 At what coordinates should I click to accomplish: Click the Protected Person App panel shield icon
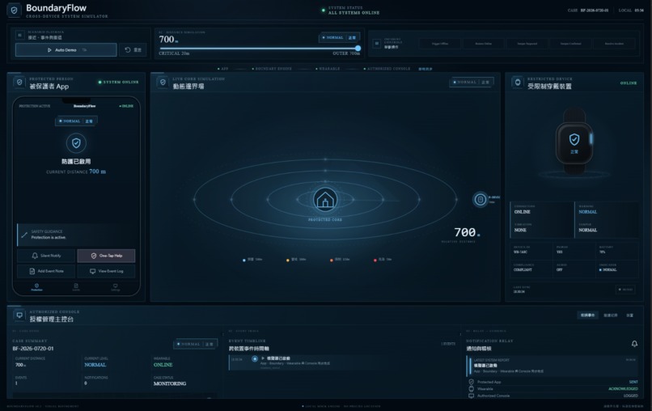point(19,83)
